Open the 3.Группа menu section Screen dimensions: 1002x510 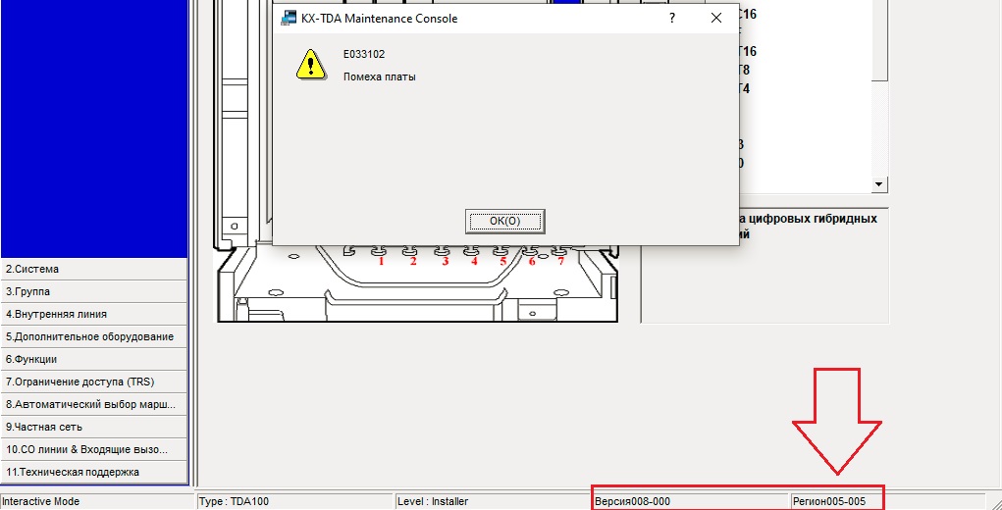tap(94, 291)
